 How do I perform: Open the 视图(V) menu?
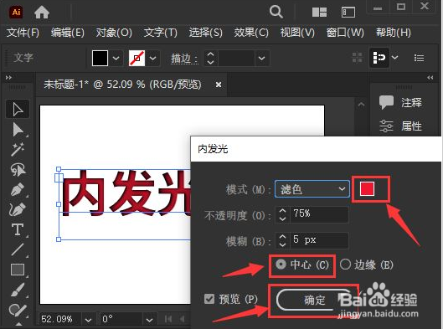coord(297,33)
